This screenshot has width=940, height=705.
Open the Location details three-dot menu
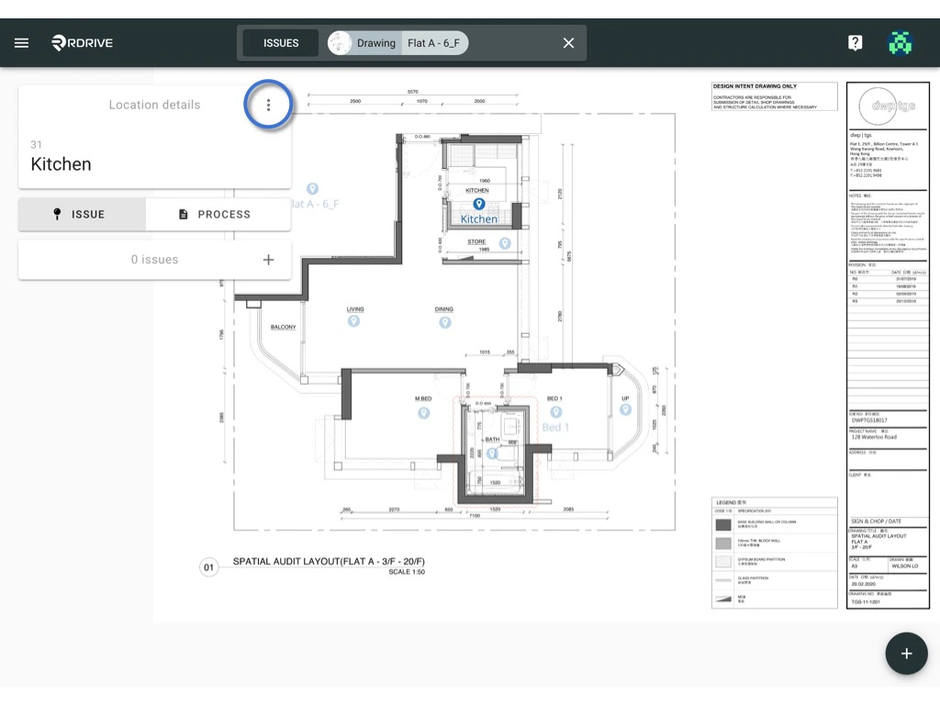tap(268, 105)
